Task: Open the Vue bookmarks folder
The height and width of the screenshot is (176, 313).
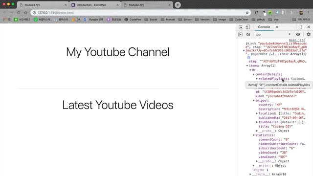Action: click(273, 20)
